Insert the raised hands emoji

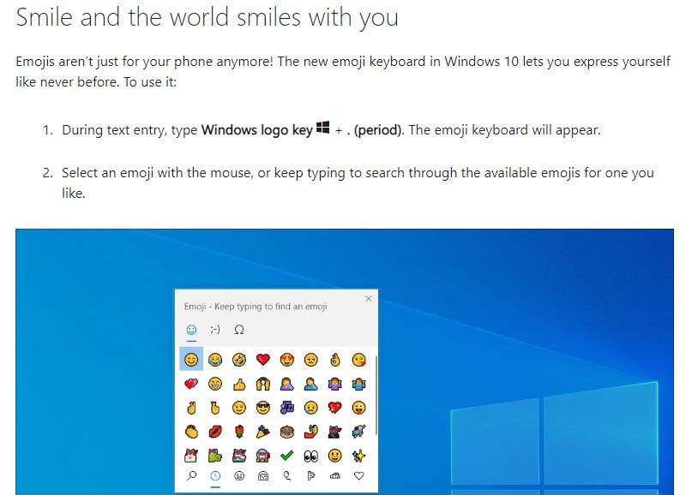pos(263,384)
